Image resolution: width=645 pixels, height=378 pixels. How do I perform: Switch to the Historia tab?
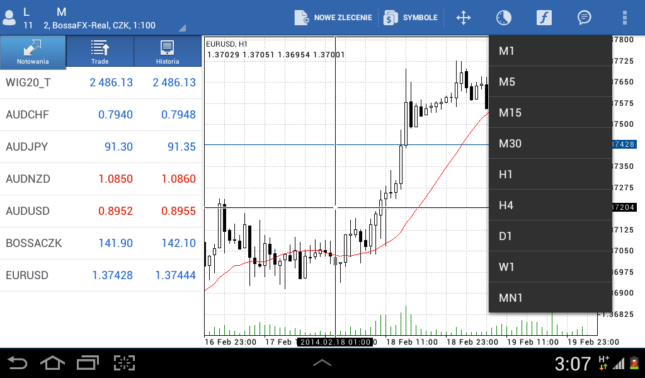tap(168, 52)
